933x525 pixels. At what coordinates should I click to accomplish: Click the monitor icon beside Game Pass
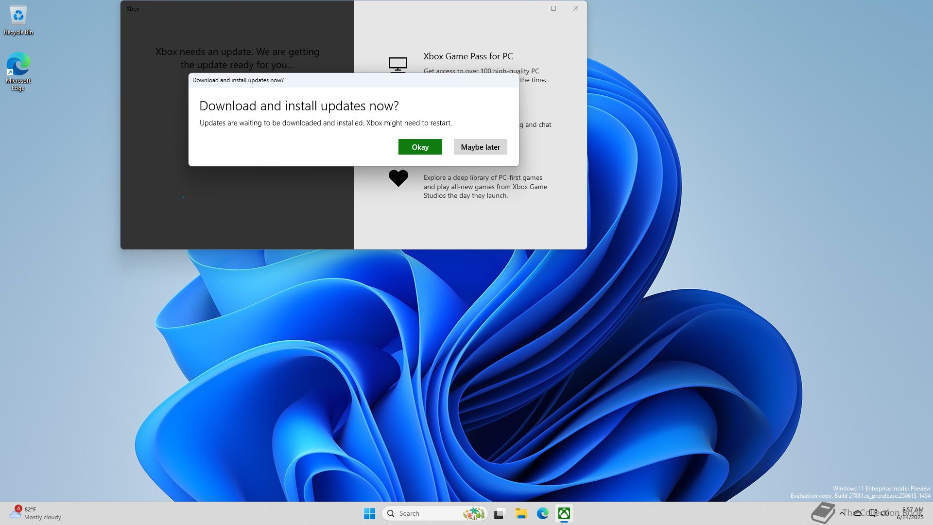pyautogui.click(x=397, y=64)
